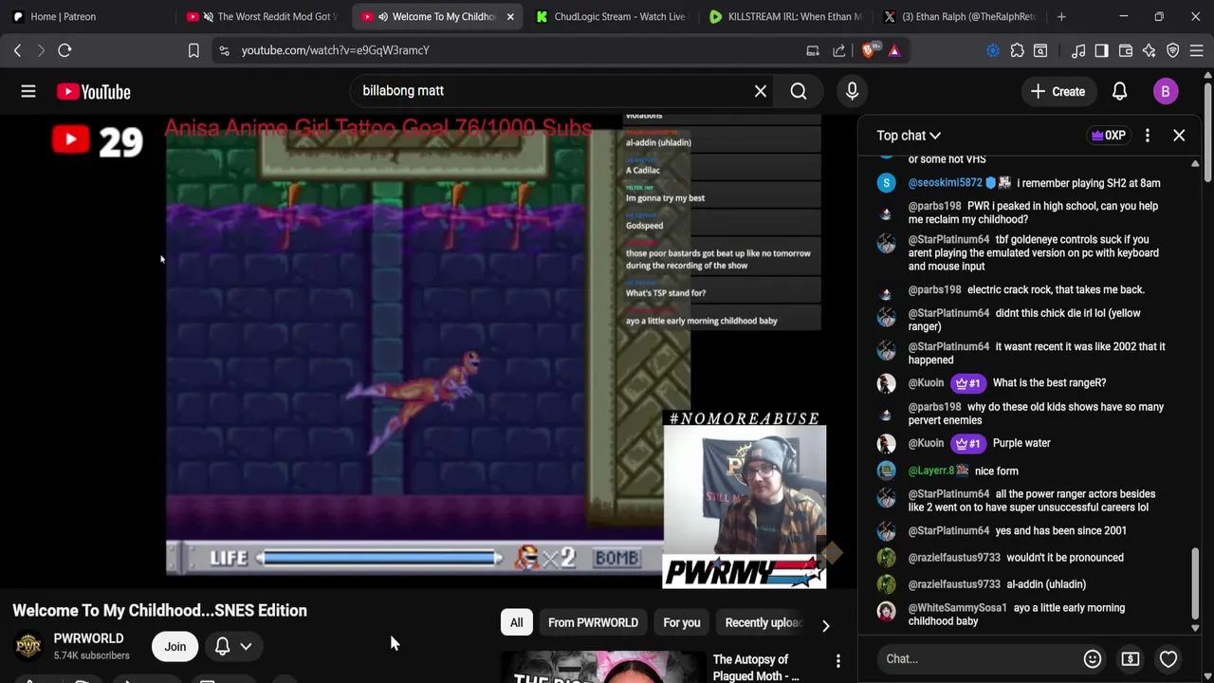Toggle the browser sidebar panel
This screenshot has height=683, width=1214.
(1101, 50)
